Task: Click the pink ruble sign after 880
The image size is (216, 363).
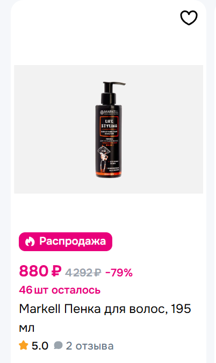Action: pyautogui.click(x=56, y=271)
